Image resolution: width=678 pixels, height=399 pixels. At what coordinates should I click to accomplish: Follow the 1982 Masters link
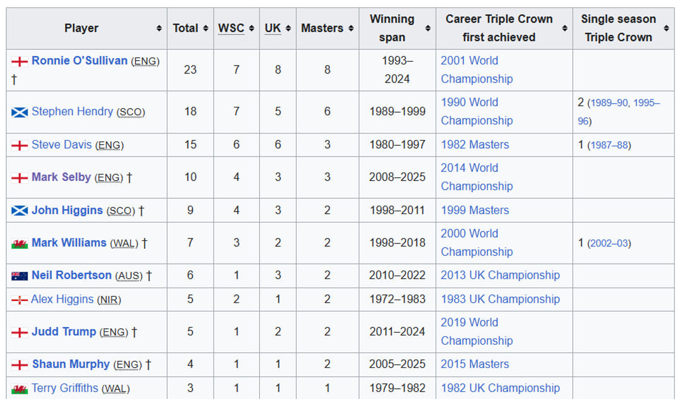click(475, 145)
